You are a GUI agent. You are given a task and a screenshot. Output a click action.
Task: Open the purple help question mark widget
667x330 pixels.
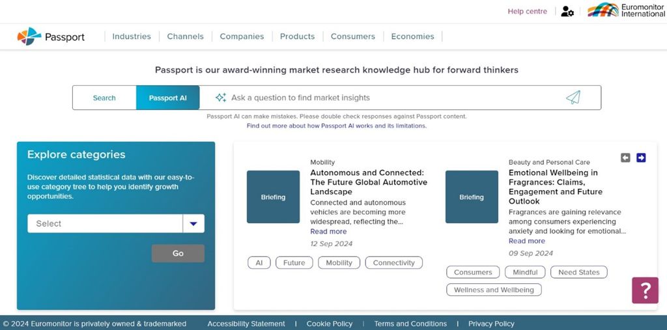645,290
